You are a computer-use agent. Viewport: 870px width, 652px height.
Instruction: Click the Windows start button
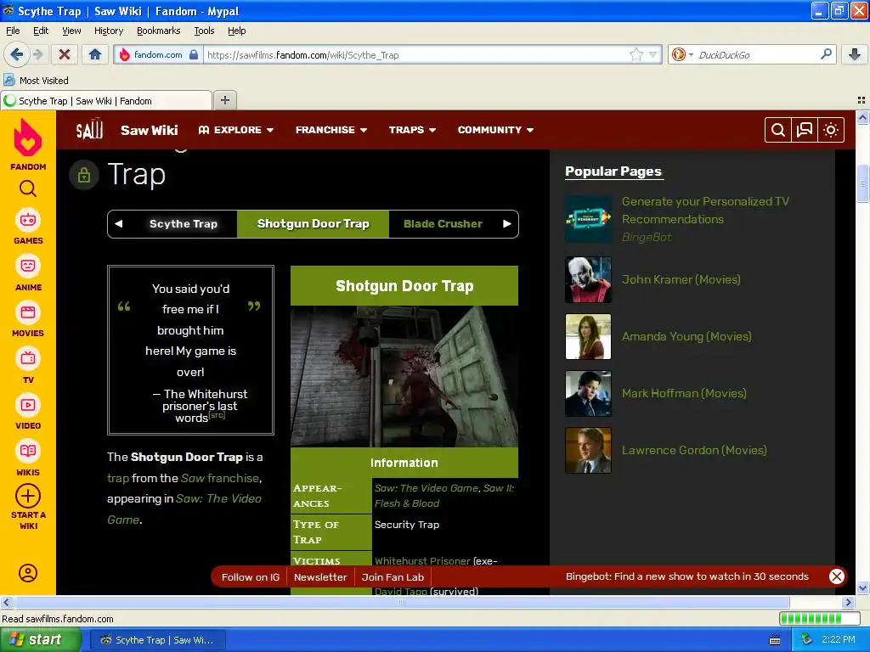tap(40, 640)
